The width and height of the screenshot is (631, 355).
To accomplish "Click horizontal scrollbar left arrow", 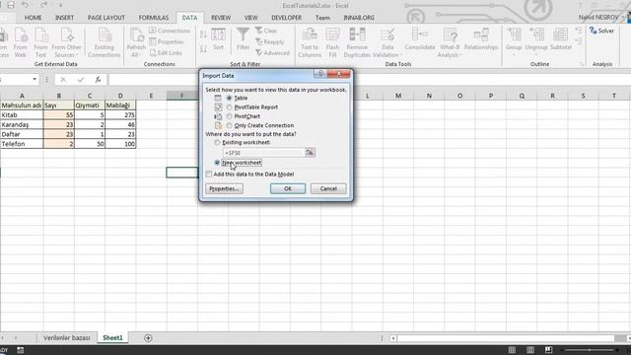I will (393, 338).
